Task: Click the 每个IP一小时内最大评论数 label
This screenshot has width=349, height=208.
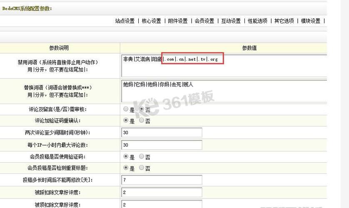Action: [x=57, y=145]
